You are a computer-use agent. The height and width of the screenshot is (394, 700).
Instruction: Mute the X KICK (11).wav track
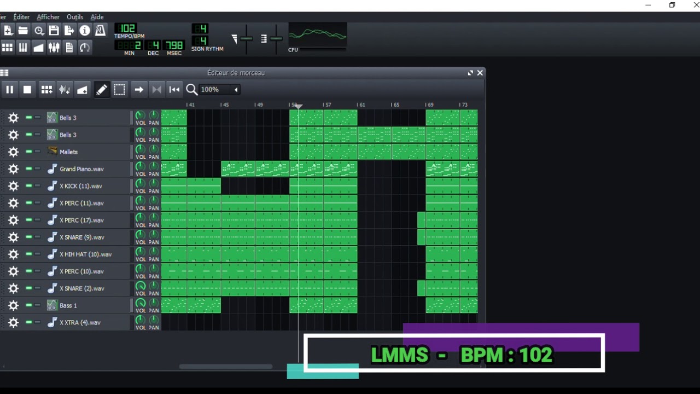click(29, 186)
